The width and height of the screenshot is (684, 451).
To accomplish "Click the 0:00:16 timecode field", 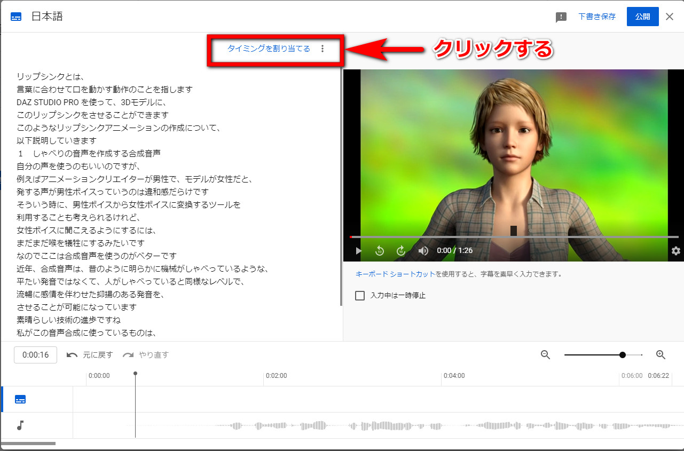I will pyautogui.click(x=35, y=355).
